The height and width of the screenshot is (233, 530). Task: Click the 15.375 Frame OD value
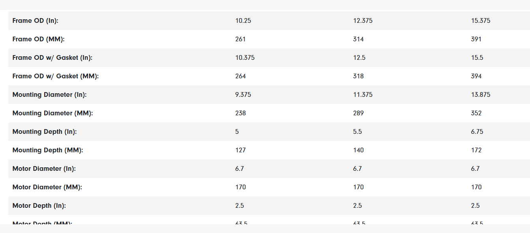click(x=481, y=21)
